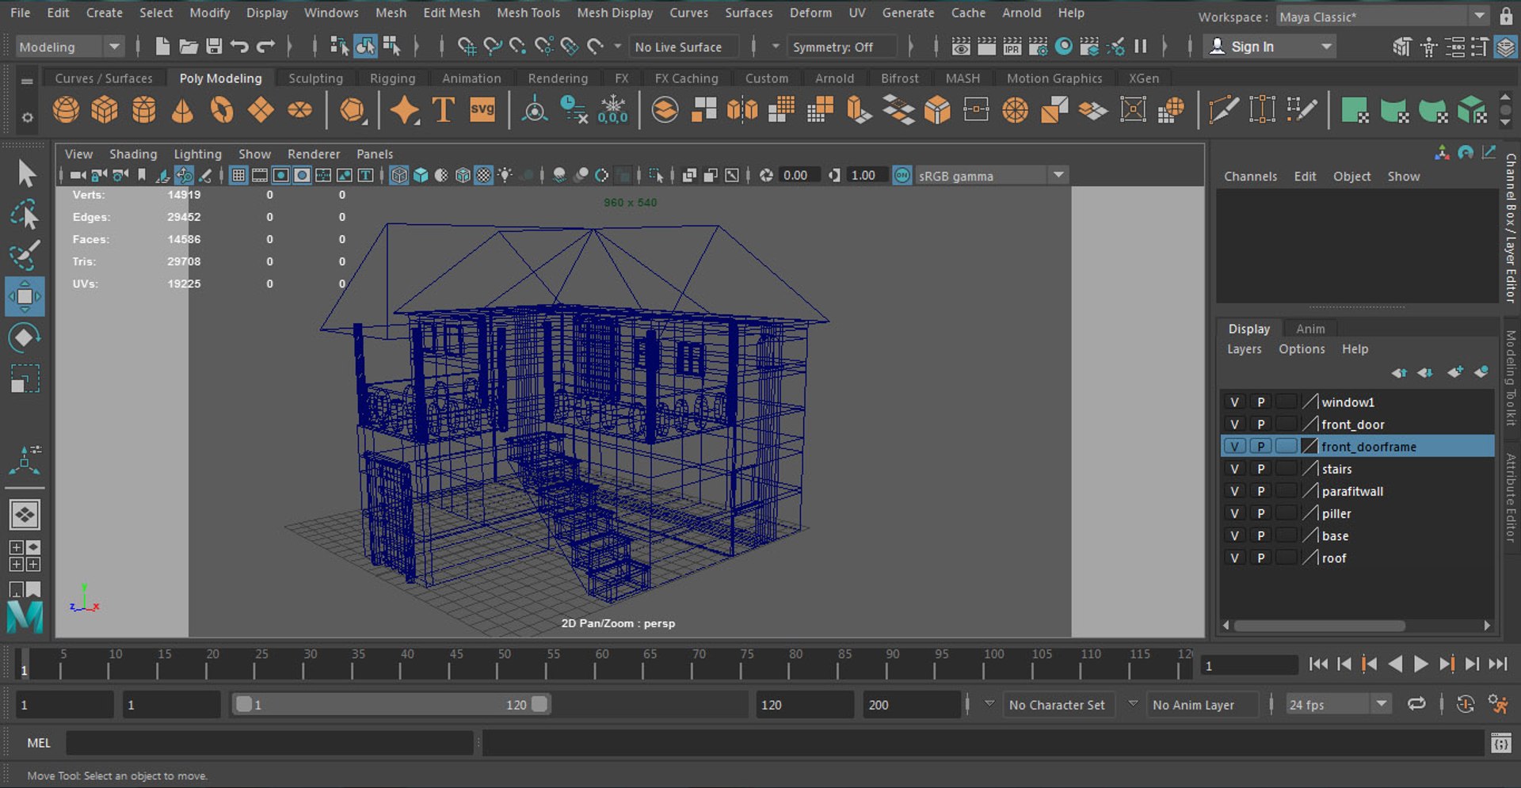Open the 24 fps frame rate dropdown
1521x788 pixels.
[1338, 704]
